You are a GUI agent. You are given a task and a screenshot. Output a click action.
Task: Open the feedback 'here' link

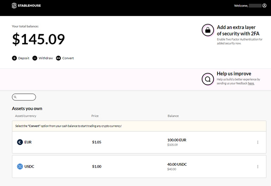pos(251,83)
